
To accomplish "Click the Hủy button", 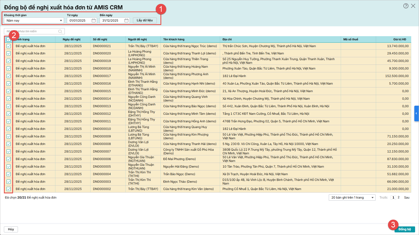I will click(x=11, y=229).
